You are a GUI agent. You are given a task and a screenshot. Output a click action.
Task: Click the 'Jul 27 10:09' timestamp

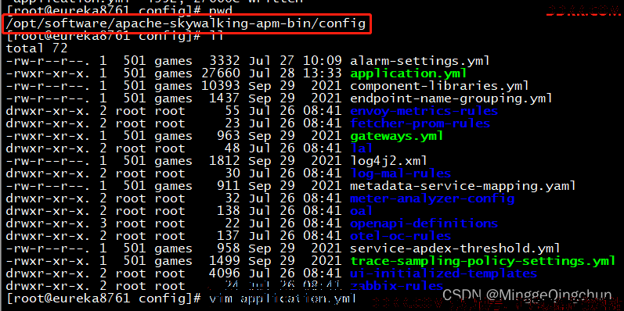click(x=295, y=61)
